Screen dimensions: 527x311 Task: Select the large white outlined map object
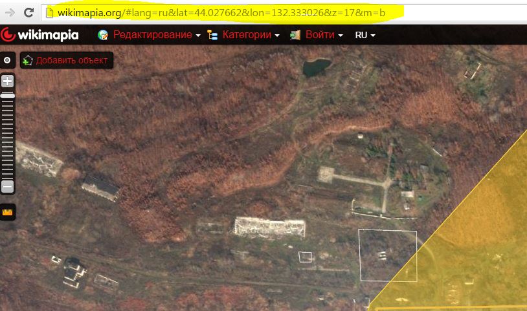coord(388,255)
